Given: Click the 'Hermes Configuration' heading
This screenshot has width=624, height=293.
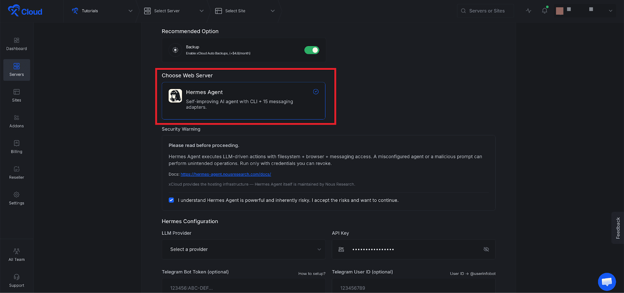Looking at the screenshot, I should 190,221.
